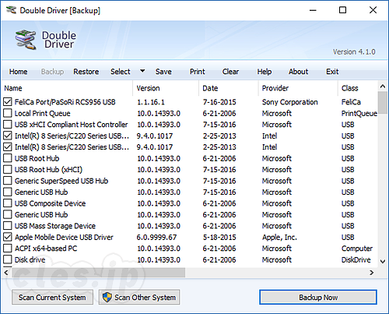Click the date 5-18-2015 cell
The width and height of the screenshot is (389, 314).
pyautogui.click(x=219, y=237)
